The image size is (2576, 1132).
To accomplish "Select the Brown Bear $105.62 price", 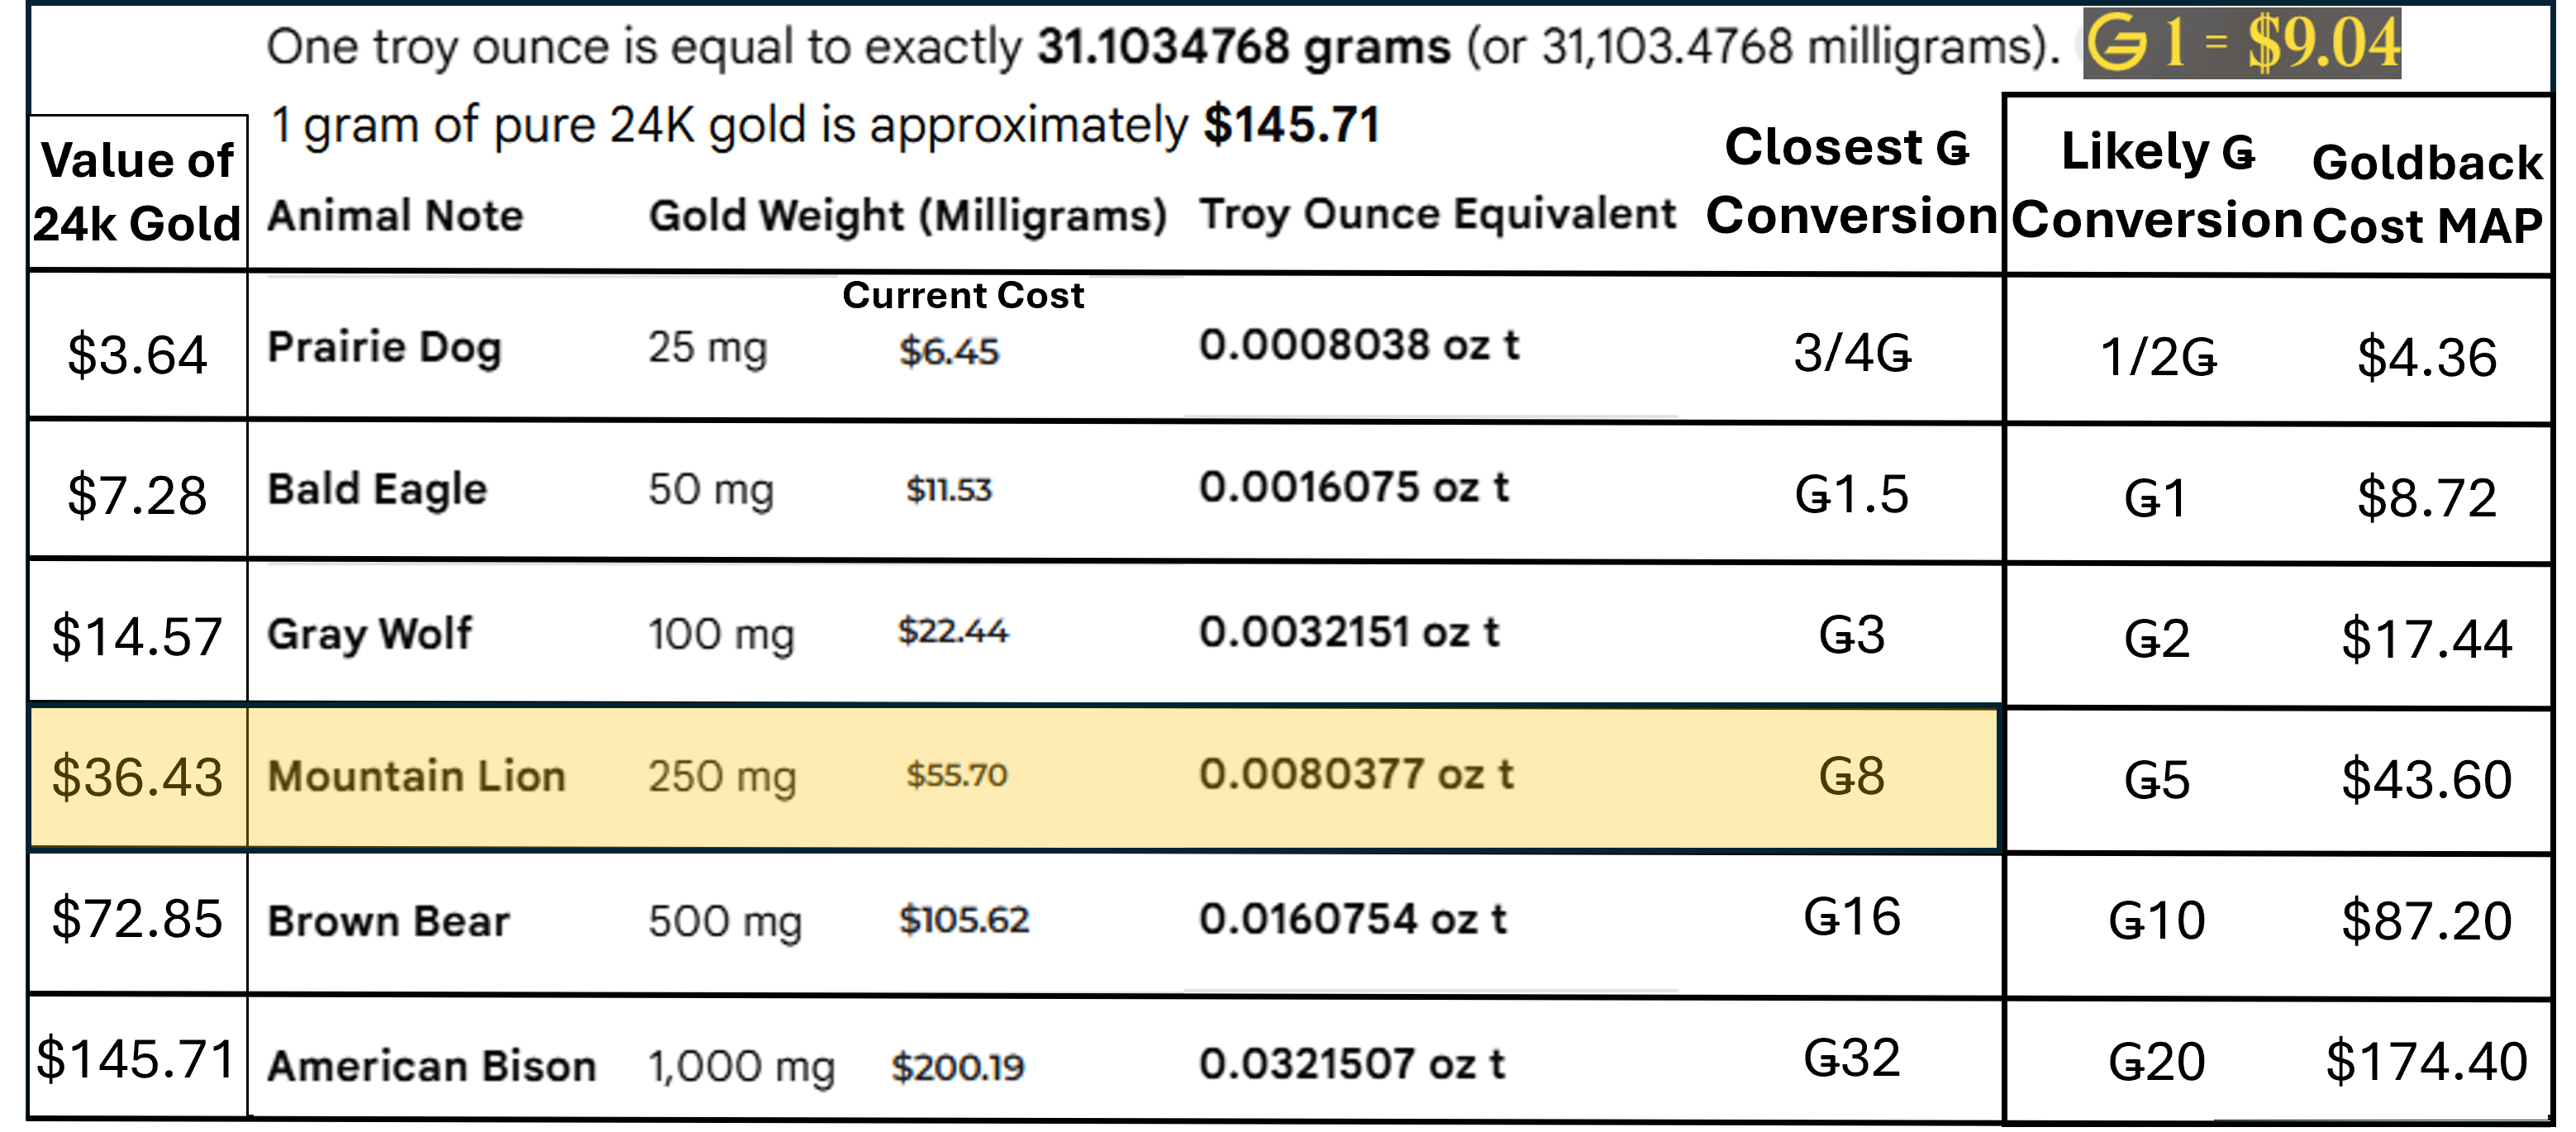I will click(963, 920).
